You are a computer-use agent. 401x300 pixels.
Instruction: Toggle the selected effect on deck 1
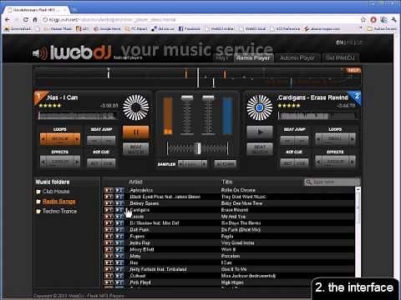60,162
